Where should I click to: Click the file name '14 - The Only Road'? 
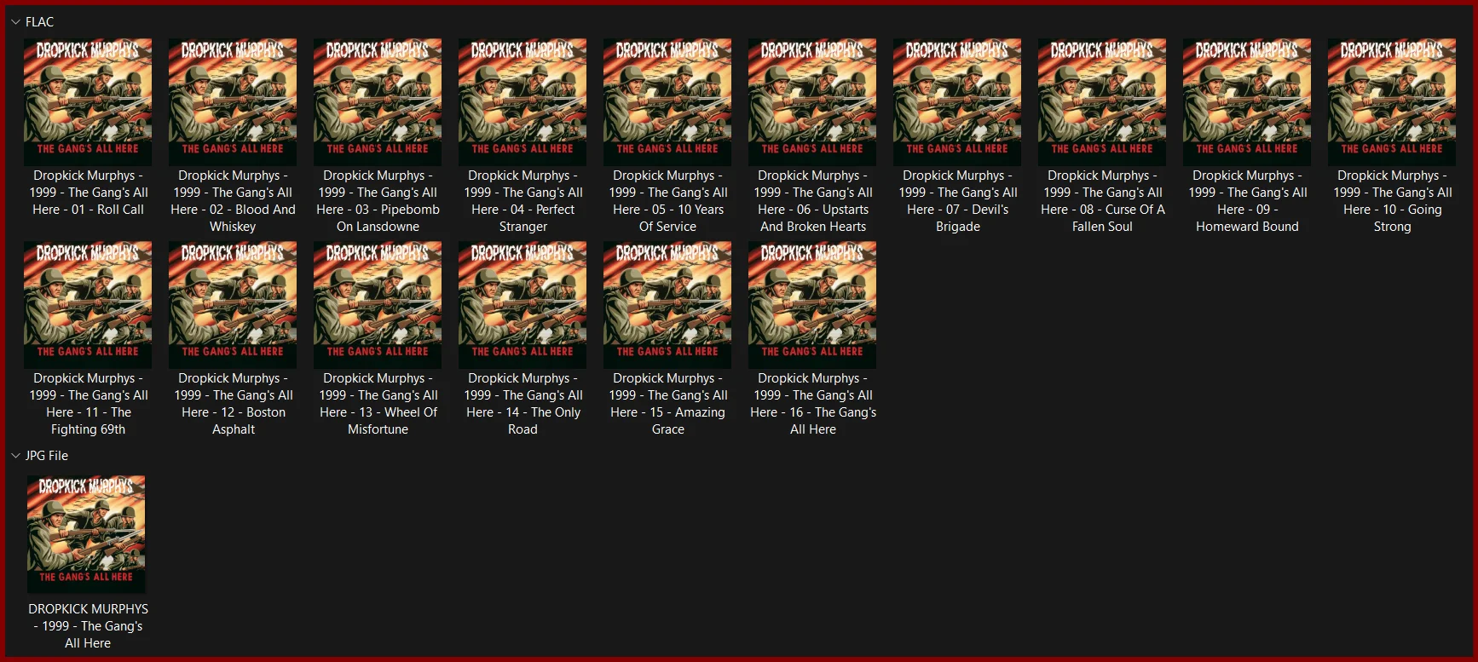(522, 404)
